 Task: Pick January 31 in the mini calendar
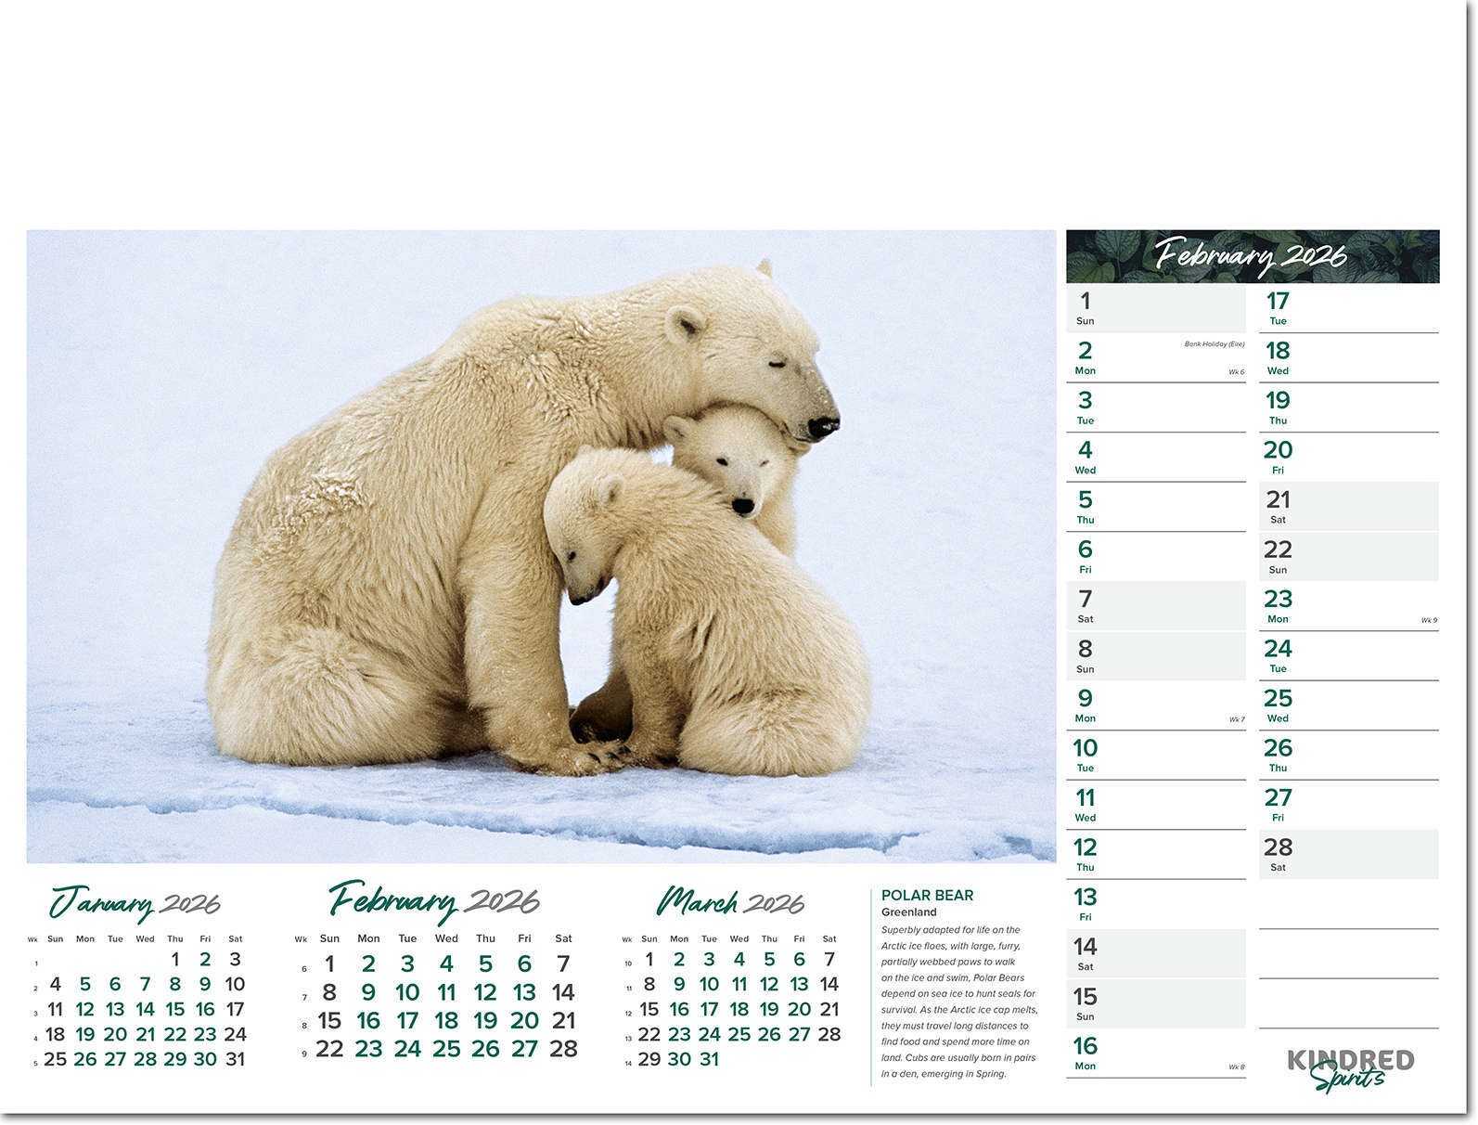pyautogui.click(x=235, y=1059)
